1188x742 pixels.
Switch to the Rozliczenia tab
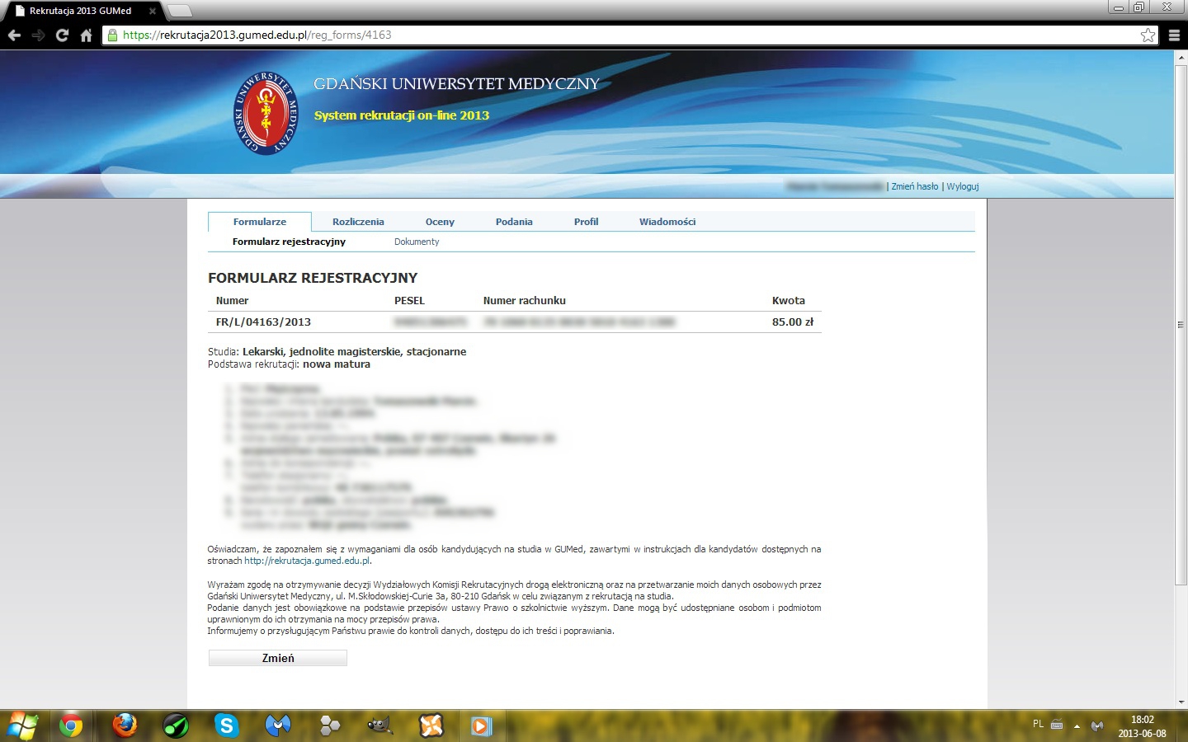pos(358,222)
